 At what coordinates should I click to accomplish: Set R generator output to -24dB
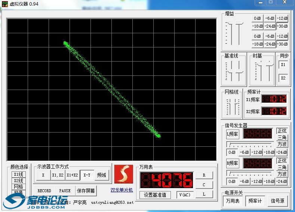[x=282, y=181]
